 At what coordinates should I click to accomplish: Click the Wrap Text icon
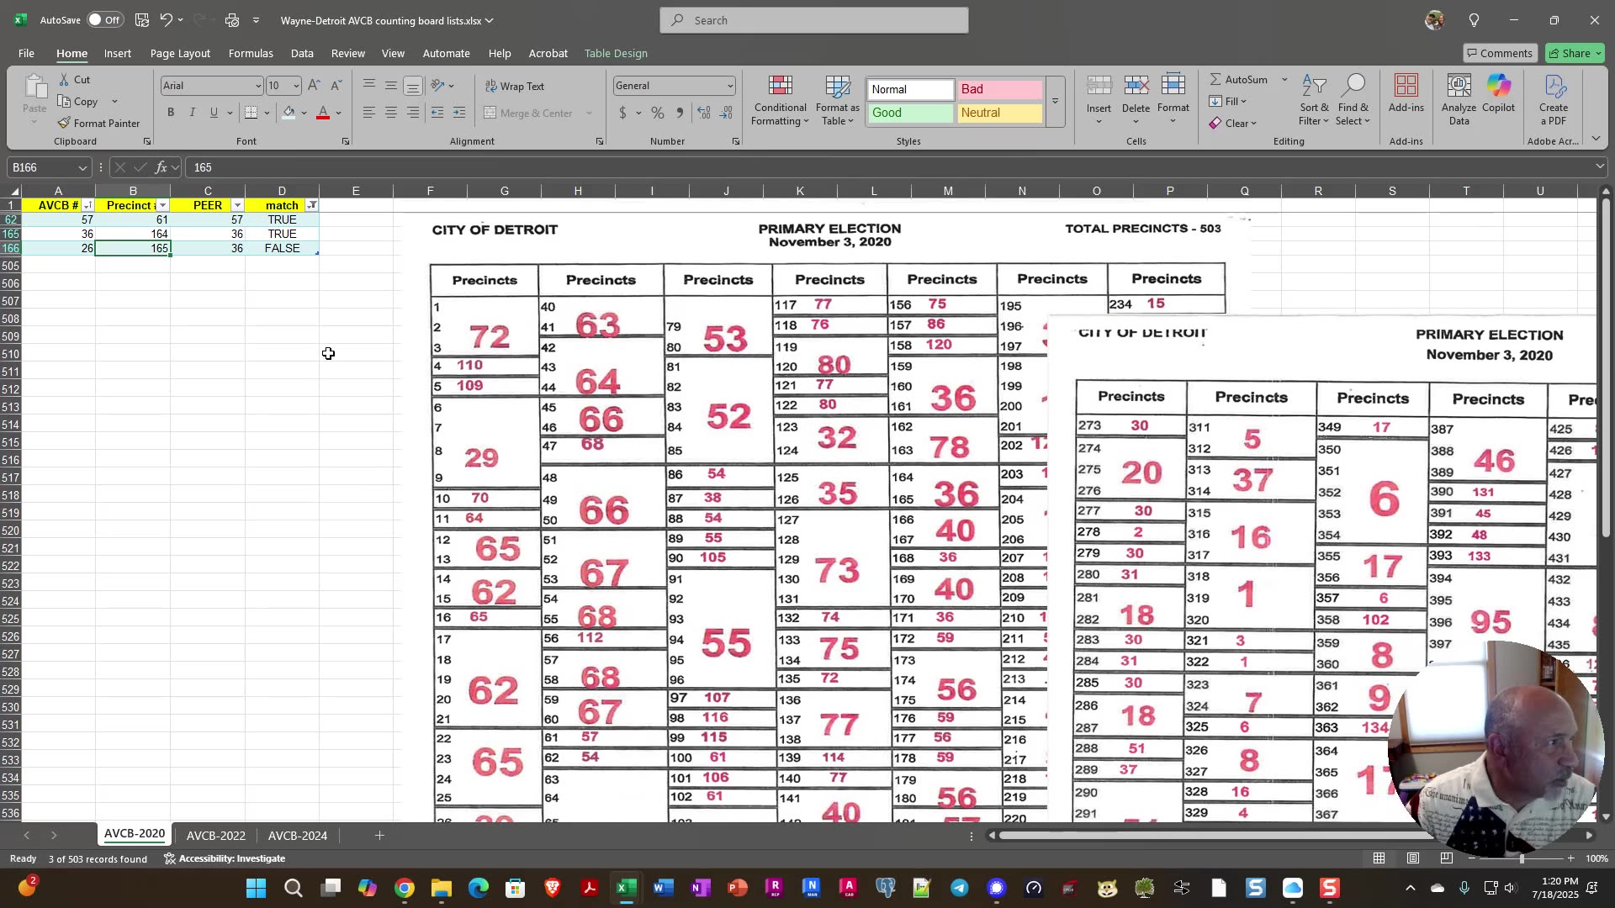516,85
